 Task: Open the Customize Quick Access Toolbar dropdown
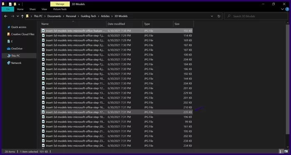[x=19, y=4]
